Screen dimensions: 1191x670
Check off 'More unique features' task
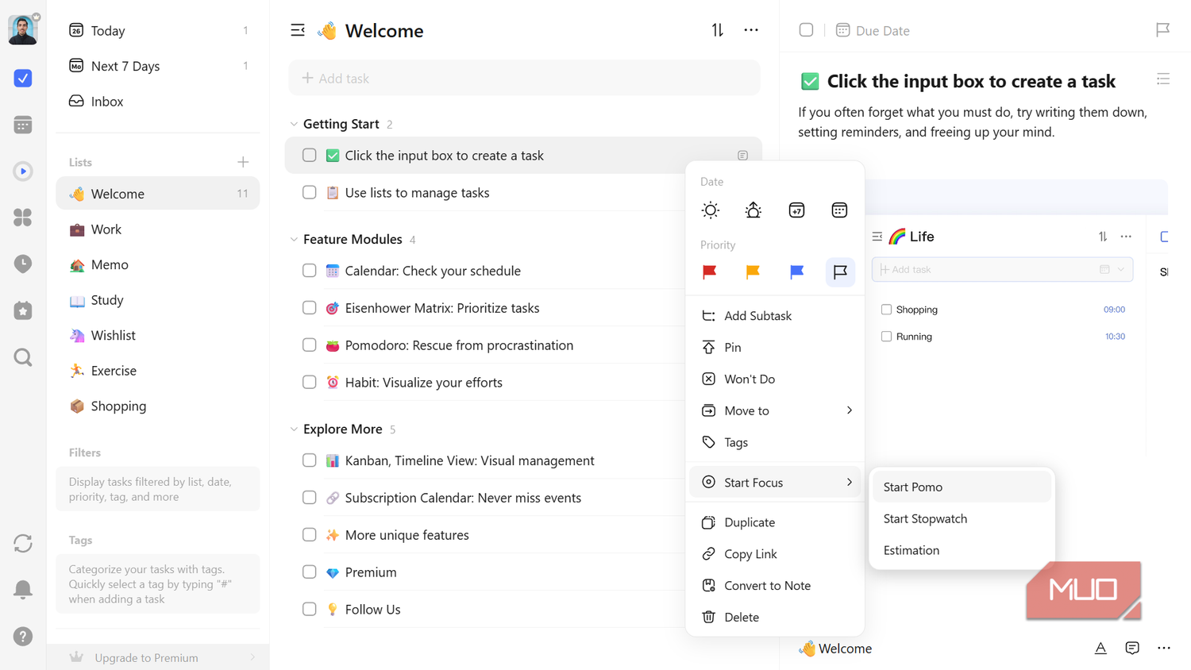click(310, 535)
